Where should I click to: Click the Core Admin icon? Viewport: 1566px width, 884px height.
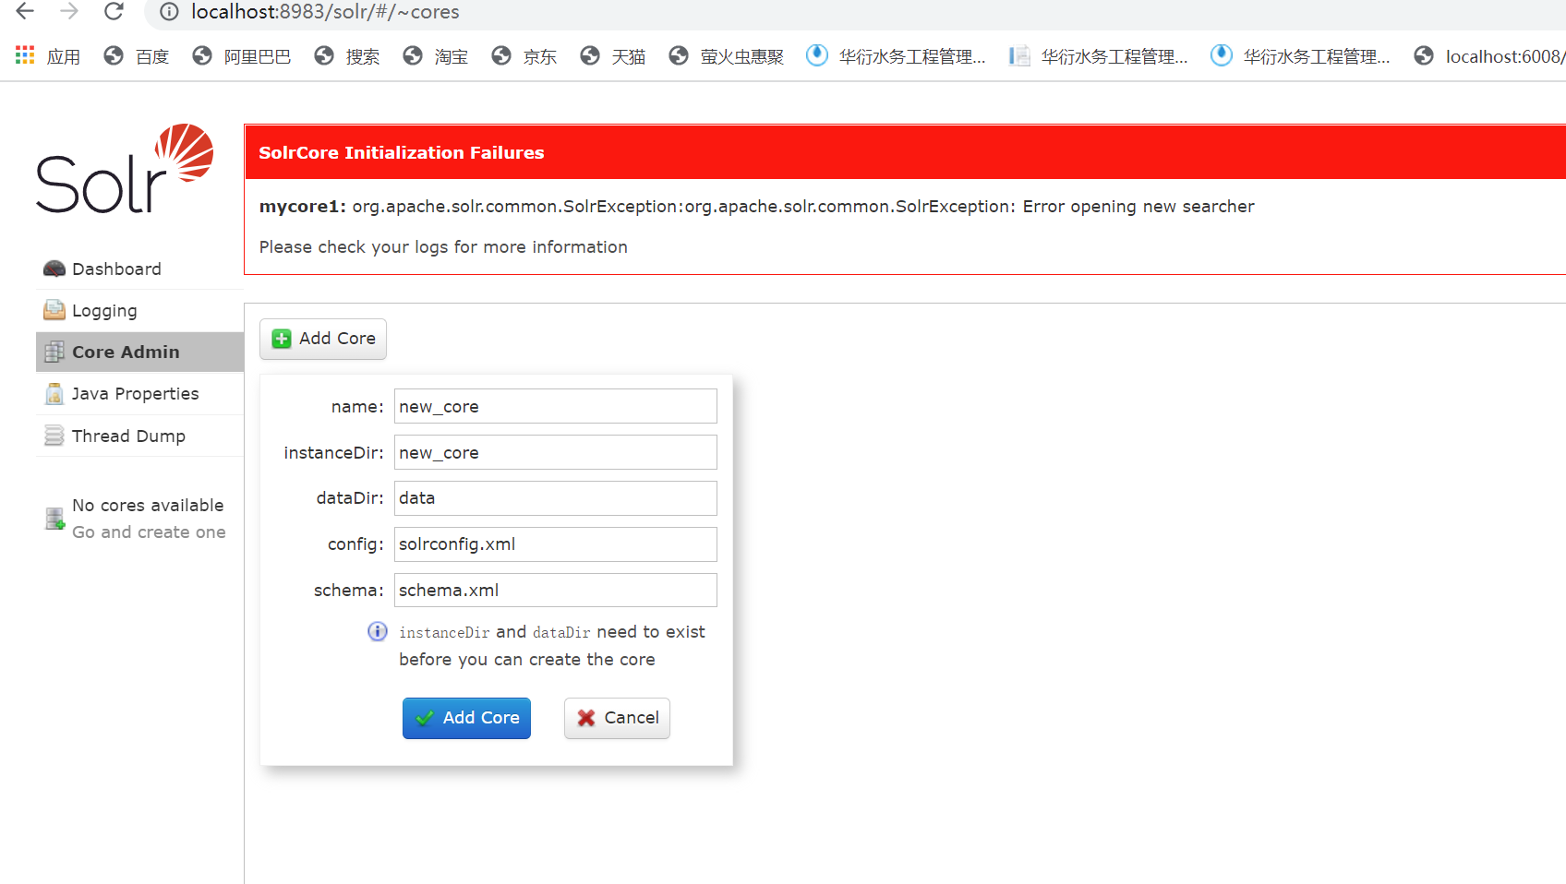click(54, 352)
